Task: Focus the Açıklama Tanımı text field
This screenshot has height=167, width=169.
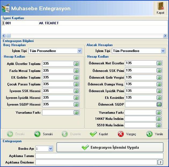Action: 99,156
